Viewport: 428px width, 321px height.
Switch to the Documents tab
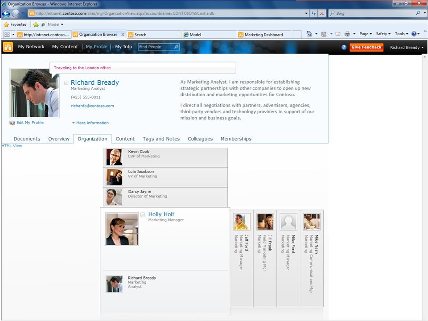click(27, 139)
